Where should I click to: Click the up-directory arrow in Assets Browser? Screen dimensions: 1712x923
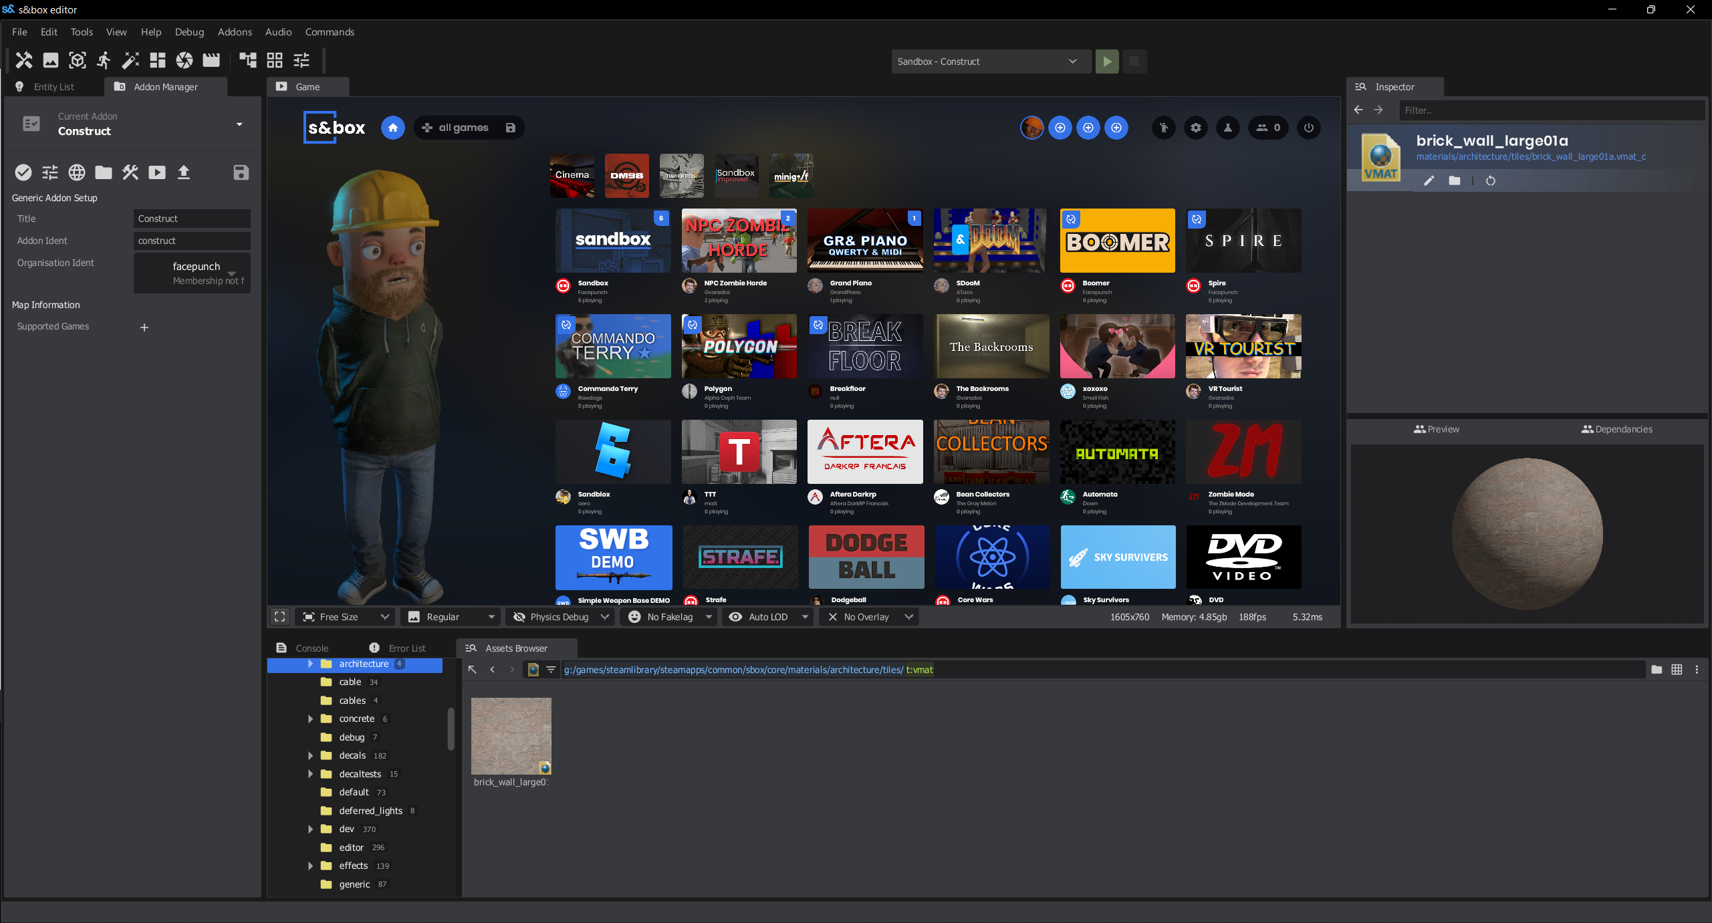pos(473,669)
